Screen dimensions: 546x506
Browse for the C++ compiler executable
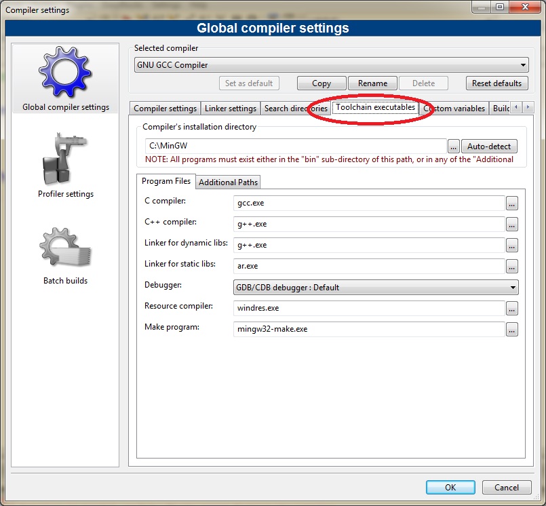pos(511,225)
